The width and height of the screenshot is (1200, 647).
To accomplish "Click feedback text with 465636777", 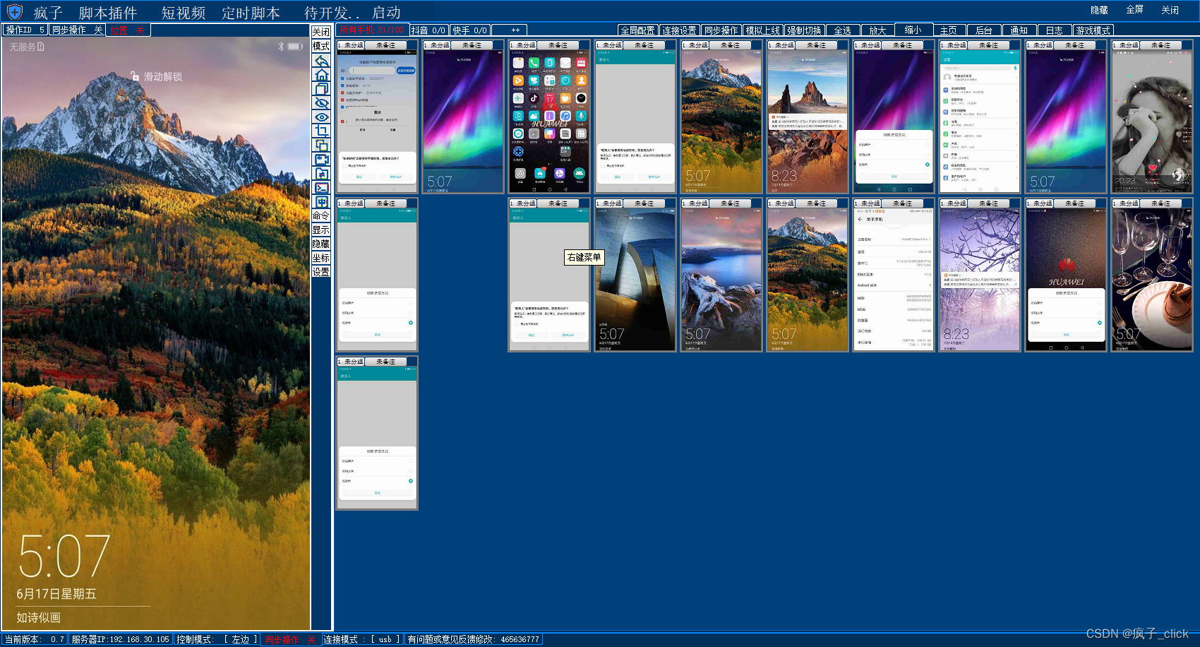I will pos(474,639).
